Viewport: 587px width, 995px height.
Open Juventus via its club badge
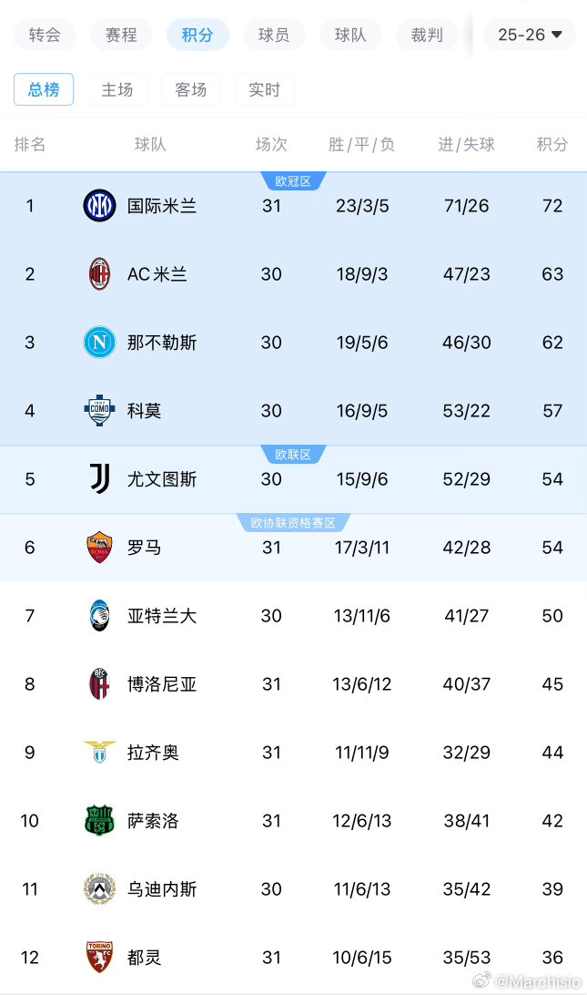pos(99,478)
